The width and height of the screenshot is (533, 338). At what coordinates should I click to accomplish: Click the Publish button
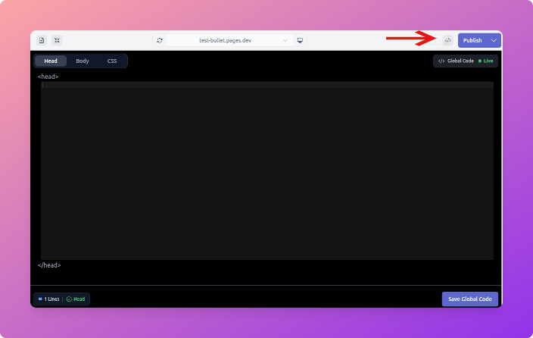(472, 40)
